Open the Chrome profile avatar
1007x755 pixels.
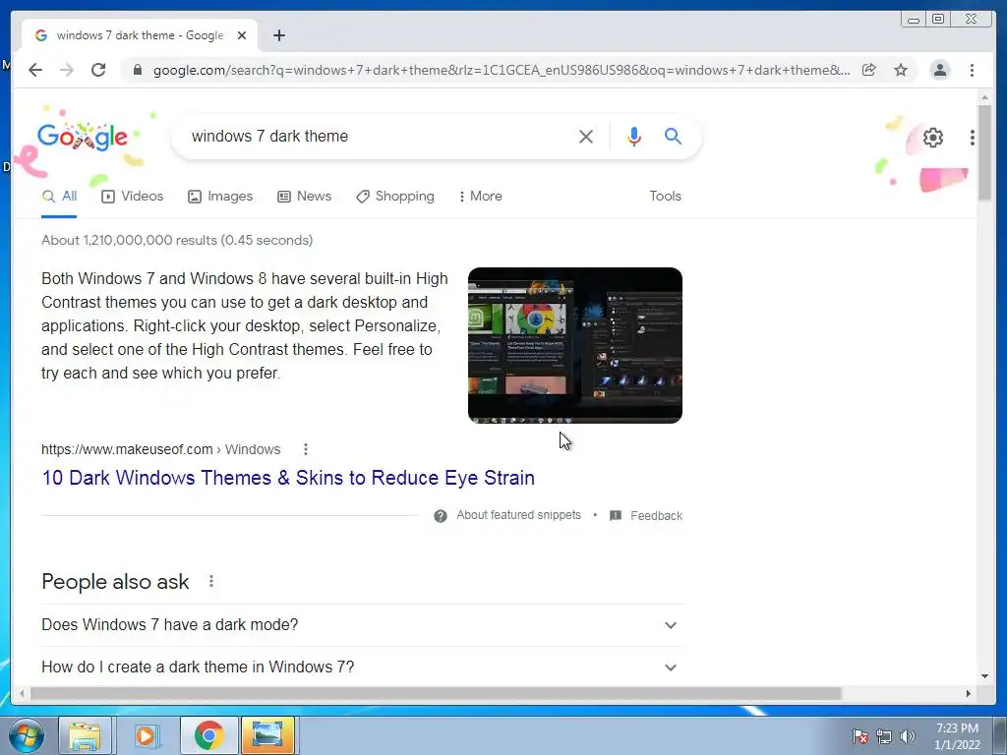939,70
